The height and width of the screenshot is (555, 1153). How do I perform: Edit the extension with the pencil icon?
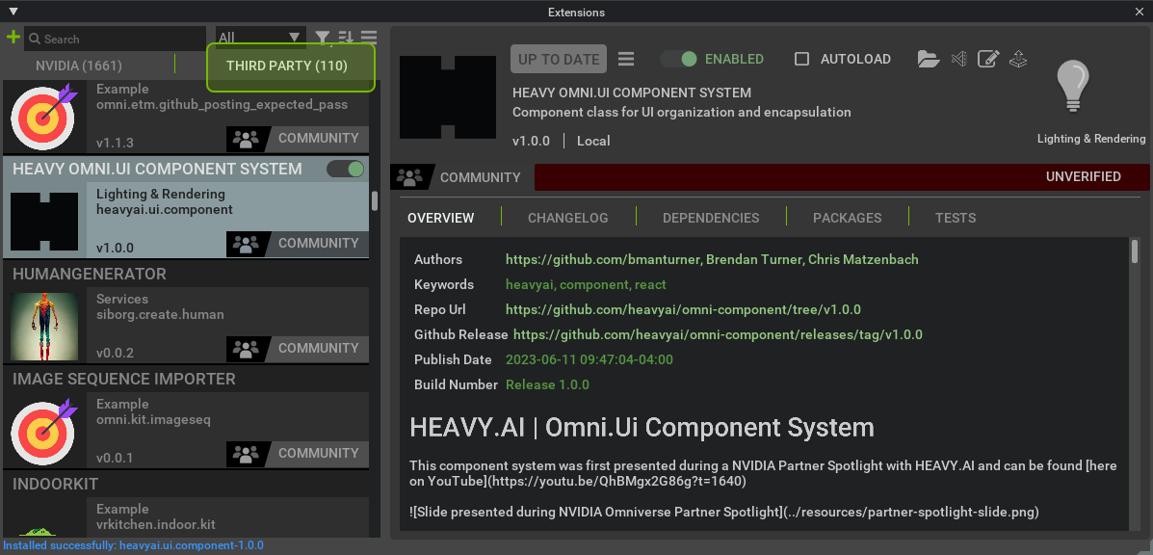[988, 59]
